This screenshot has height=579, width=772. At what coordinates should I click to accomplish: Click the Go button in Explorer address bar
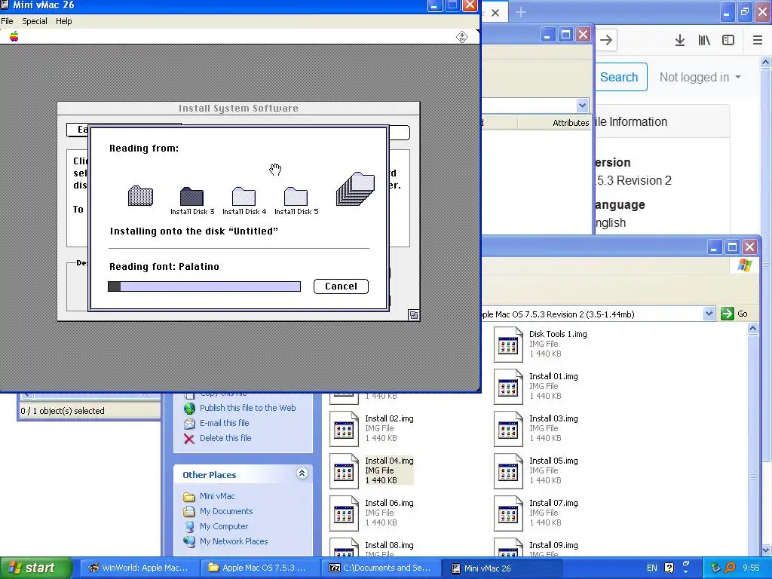[x=734, y=314]
